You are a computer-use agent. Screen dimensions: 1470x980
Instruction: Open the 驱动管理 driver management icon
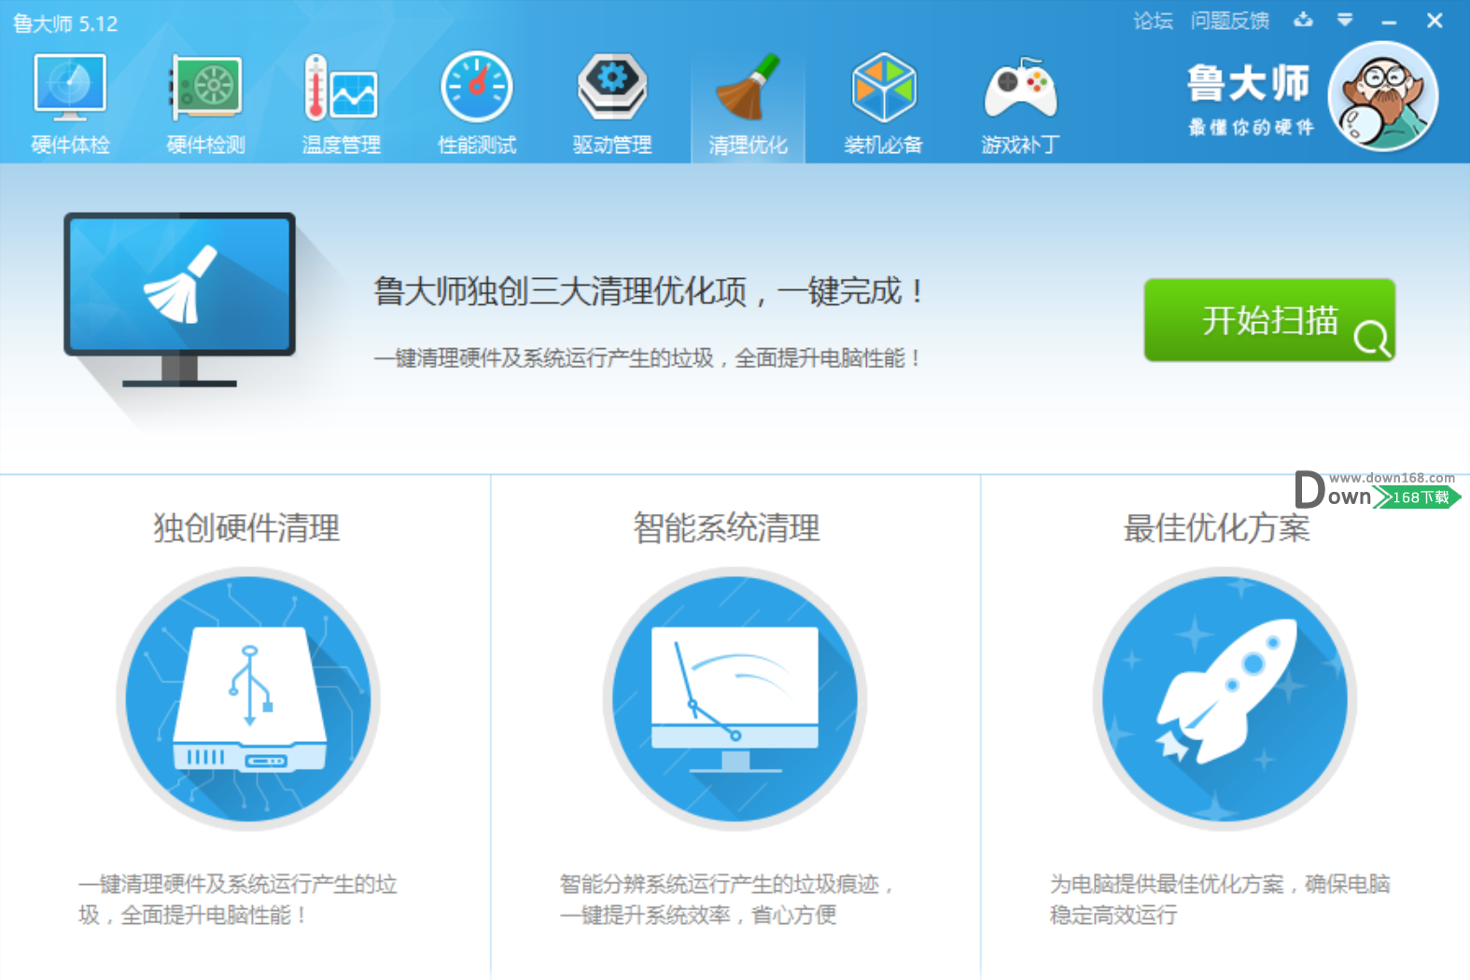click(x=612, y=103)
